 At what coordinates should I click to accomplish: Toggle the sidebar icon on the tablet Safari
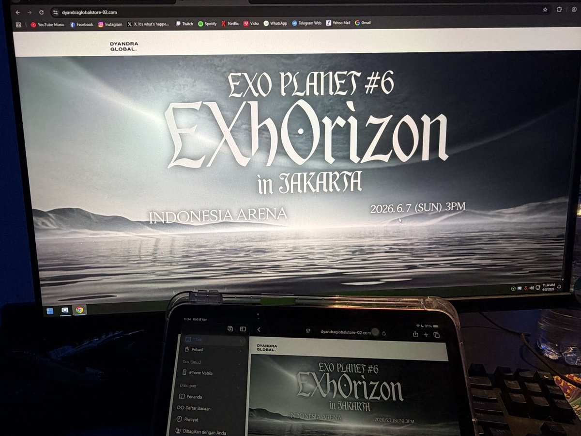243,329
